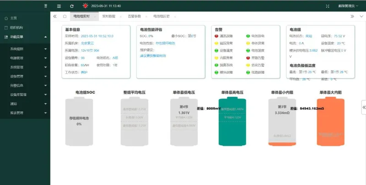366x185 pixels.
Task: Click the green 电池温度 indicator light
Action: 248,51
